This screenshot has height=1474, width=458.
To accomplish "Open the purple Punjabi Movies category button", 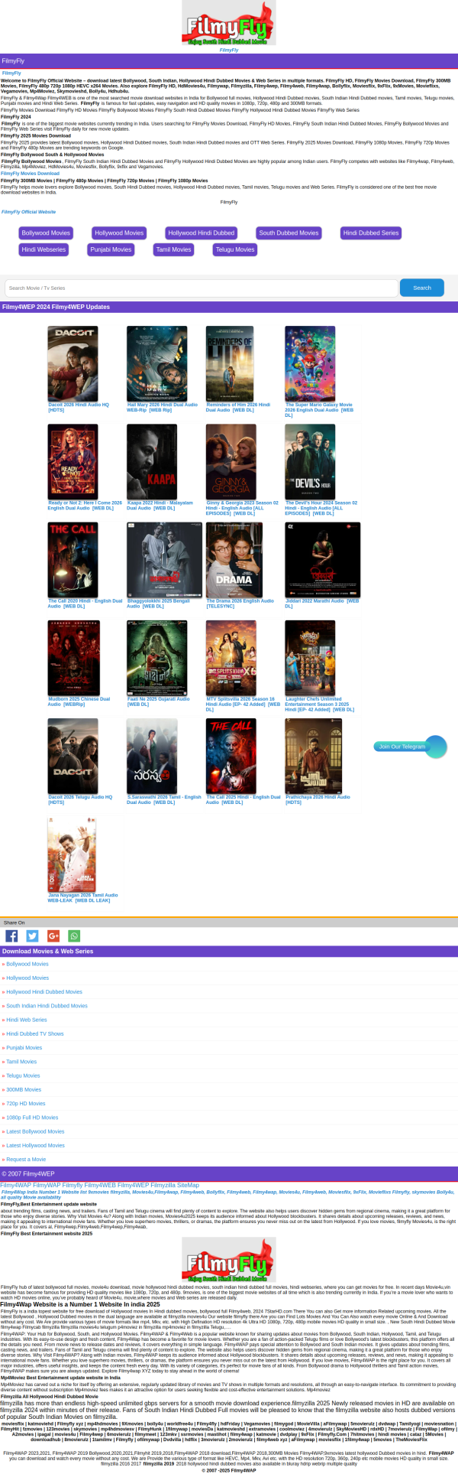I will (x=111, y=249).
